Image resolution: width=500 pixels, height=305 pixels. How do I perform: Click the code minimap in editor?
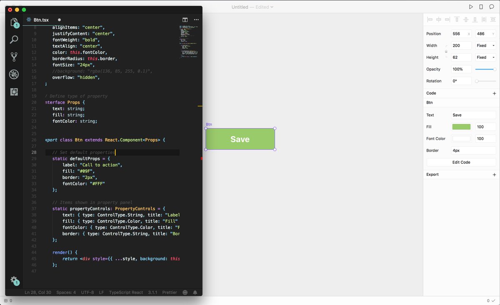click(190, 42)
